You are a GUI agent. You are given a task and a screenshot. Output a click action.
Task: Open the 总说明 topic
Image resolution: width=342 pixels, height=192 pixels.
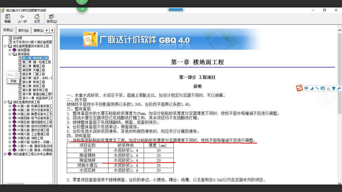(17, 38)
